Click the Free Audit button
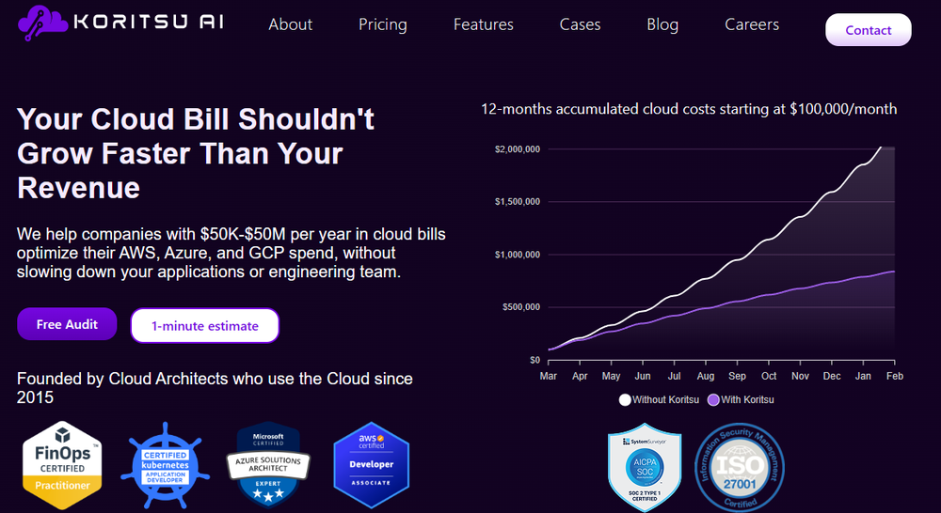Screen dimensions: 941x513 [x=67, y=324]
